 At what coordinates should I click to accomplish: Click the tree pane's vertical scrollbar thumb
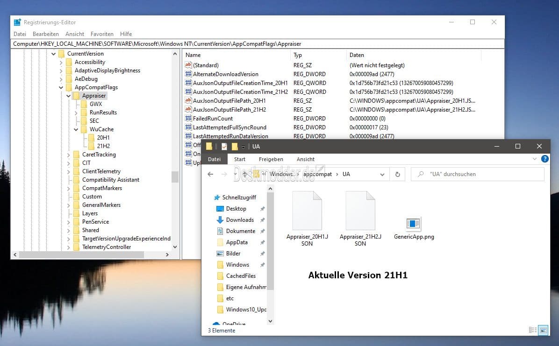175,177
